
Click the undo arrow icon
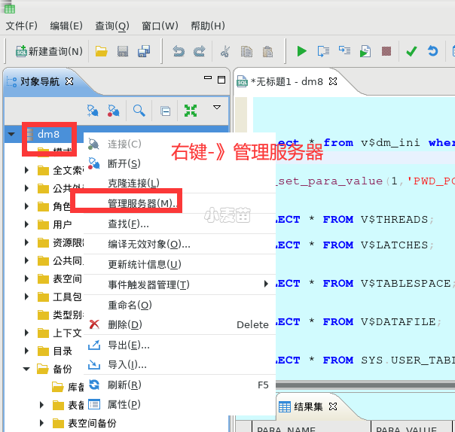click(x=179, y=51)
